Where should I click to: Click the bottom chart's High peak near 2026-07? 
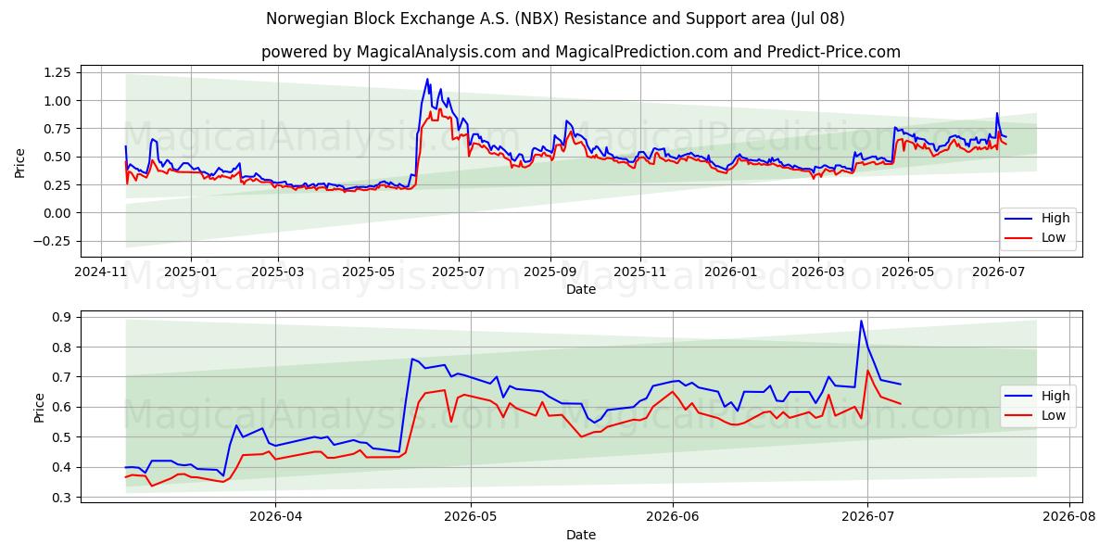[861, 322]
